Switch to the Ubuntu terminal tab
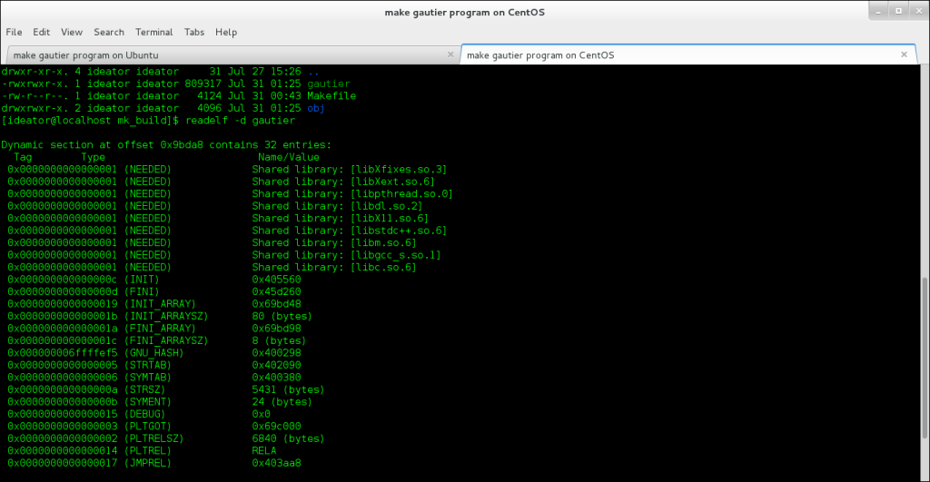The image size is (930, 482). coord(232,55)
